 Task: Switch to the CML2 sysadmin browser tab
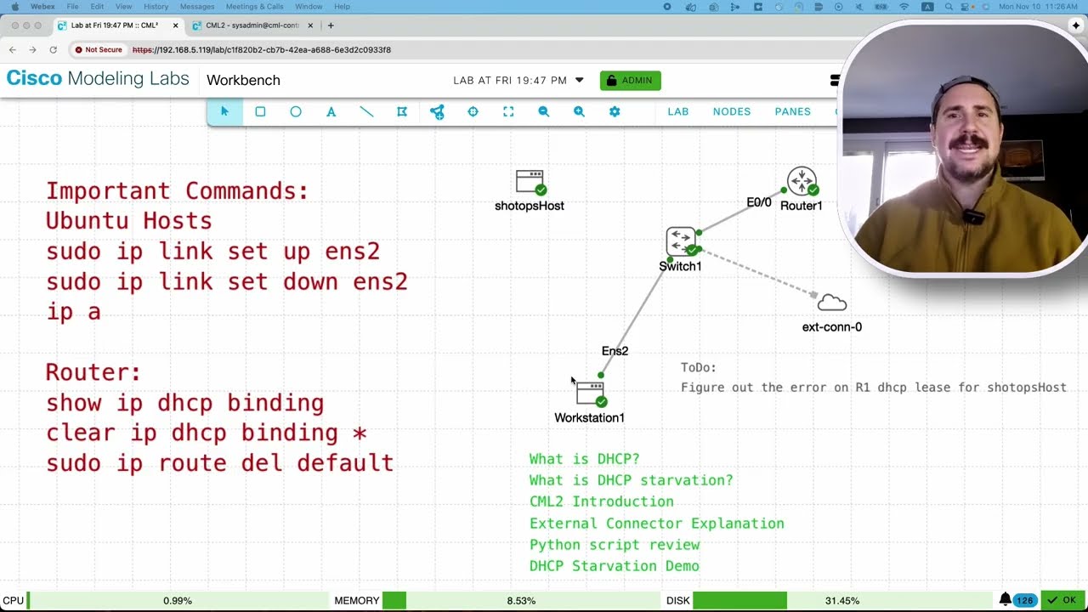click(x=252, y=25)
